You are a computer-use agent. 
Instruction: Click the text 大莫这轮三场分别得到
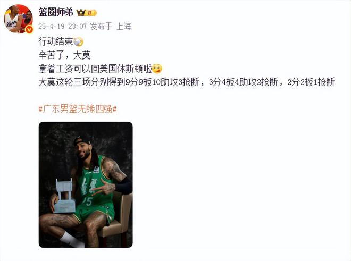tap(82, 82)
